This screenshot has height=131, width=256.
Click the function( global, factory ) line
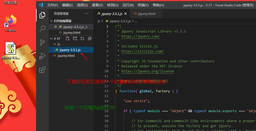[147, 91]
